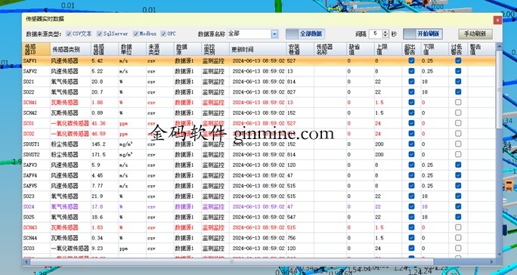Click the horizontal scrollbar right arrow
Viewport: 517px width, 275px height.
point(491,261)
